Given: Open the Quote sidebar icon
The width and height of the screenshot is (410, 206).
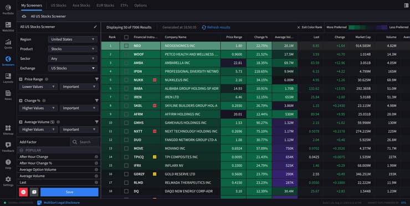Looking at the screenshot, I should coord(8,42).
